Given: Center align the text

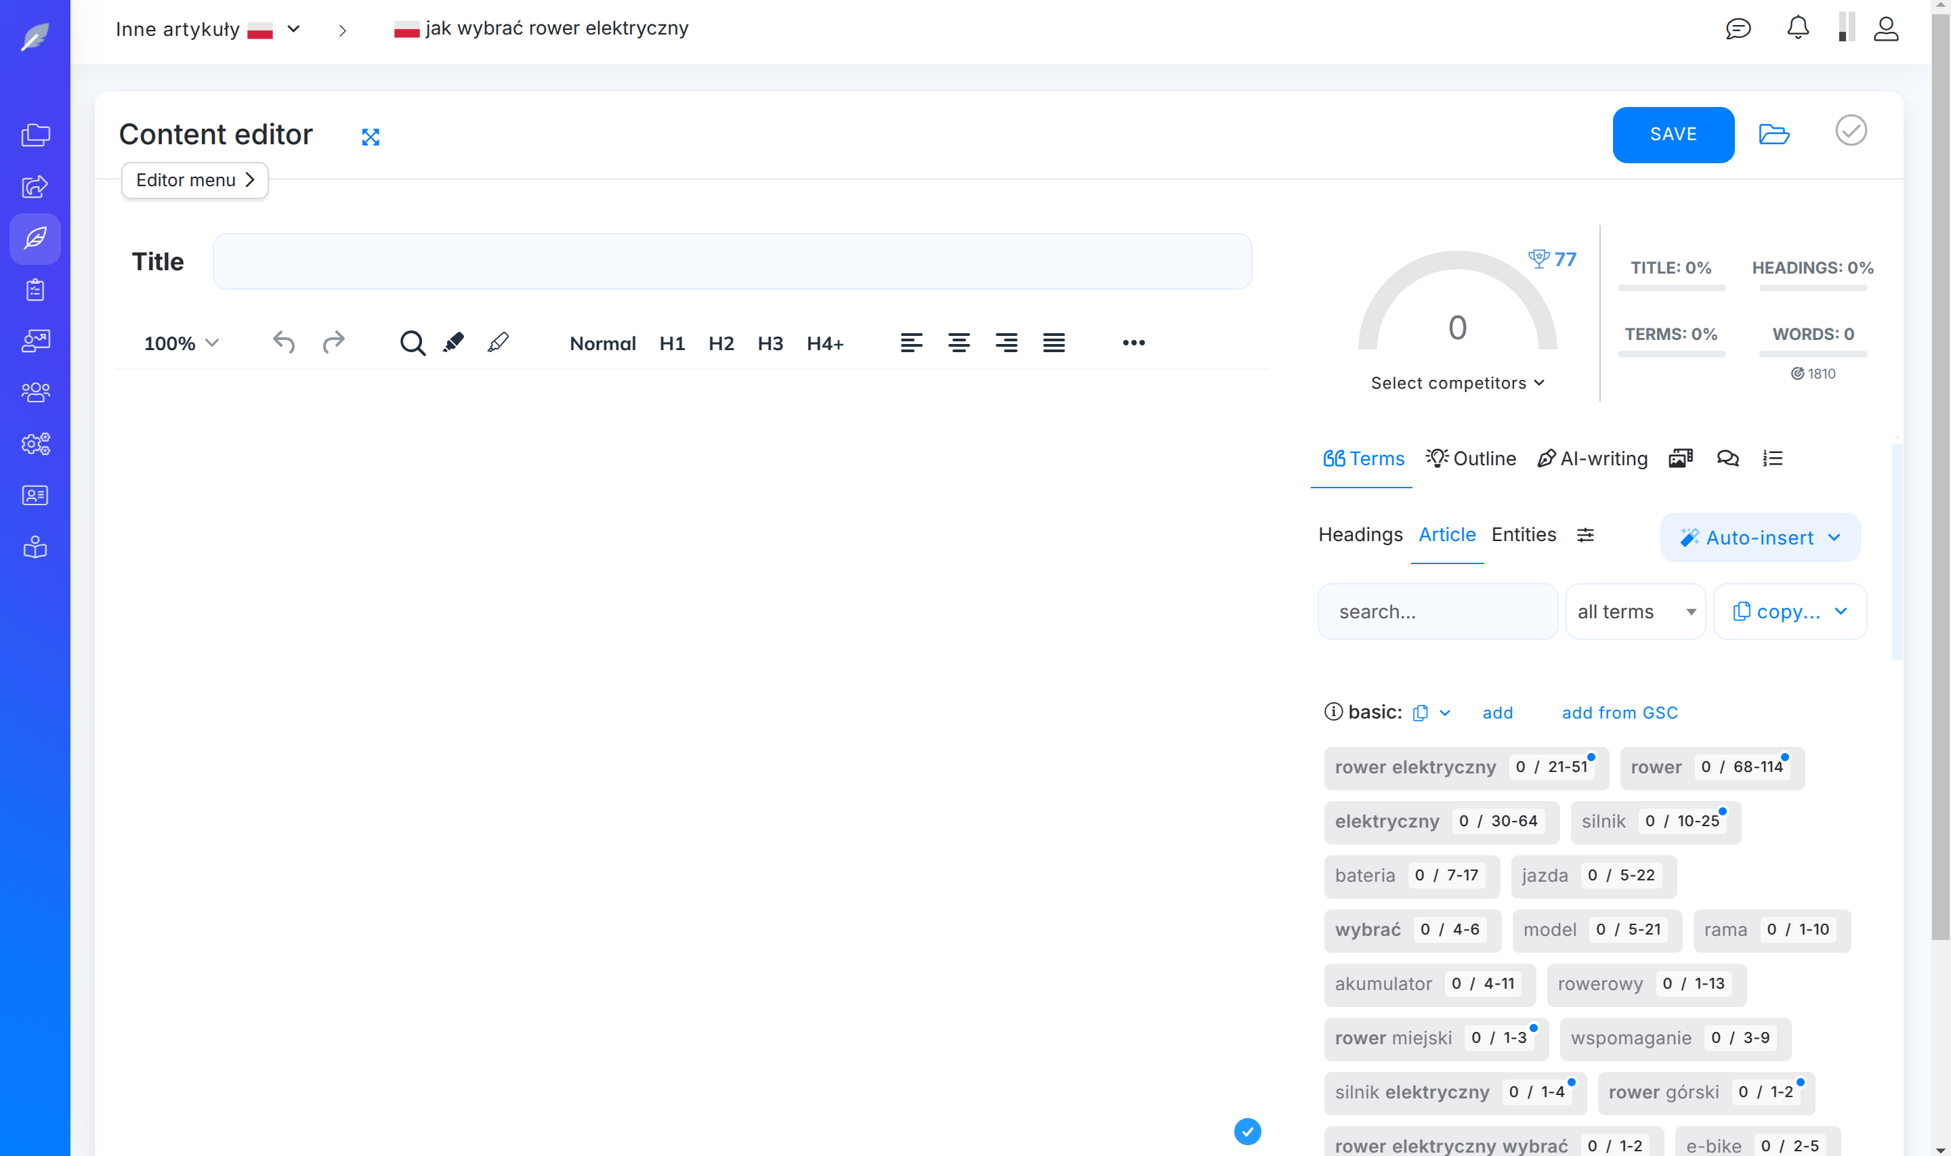Looking at the screenshot, I should [959, 343].
